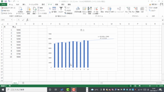
Task: Zoom out with the minus button
Action: (143, 86)
